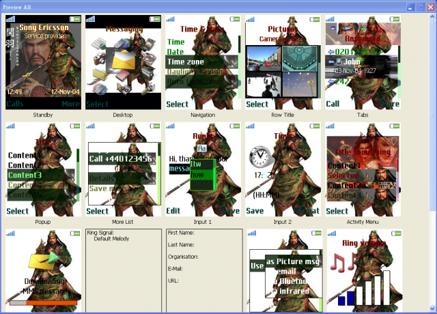This screenshot has width=437, height=314.
Task: Click the battery icon in the Navigation preview
Action: pyautogui.click(x=235, y=19)
